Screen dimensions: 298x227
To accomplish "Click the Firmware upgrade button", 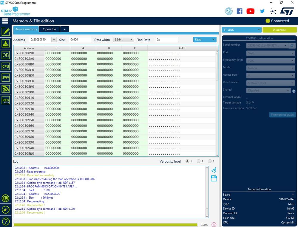I will click(282, 115).
